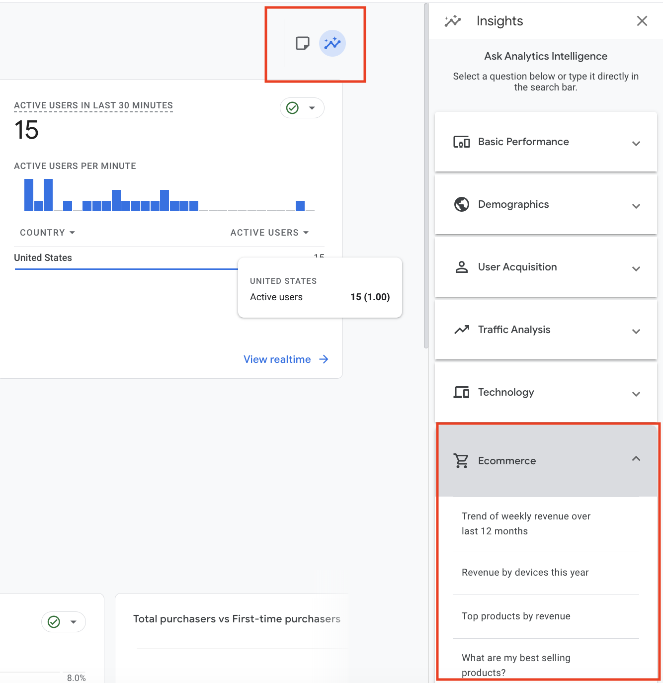Click the User Acquisition person icon
Image resolution: width=663 pixels, height=683 pixels.
tap(461, 267)
